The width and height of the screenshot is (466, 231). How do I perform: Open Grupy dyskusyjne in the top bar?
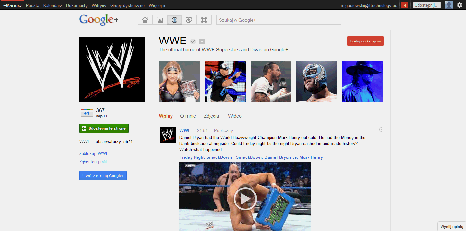click(127, 5)
